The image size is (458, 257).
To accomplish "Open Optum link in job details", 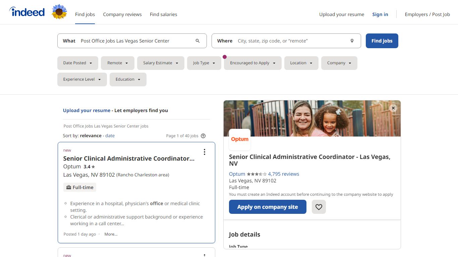I will point(237,174).
